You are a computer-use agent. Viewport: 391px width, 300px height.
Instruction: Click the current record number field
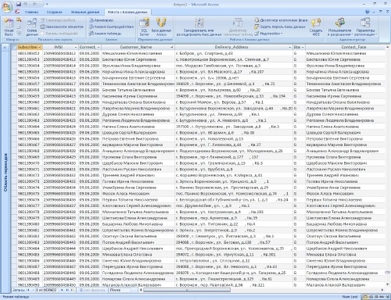click(x=47, y=290)
